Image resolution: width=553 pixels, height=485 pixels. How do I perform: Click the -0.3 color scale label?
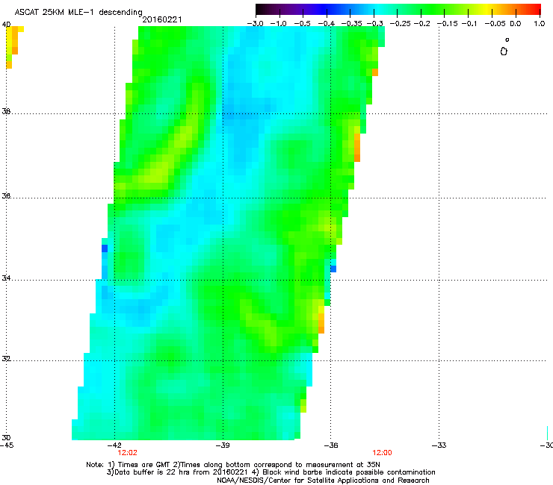[x=375, y=24]
